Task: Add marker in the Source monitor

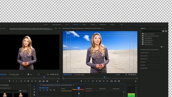Action: click(10, 81)
